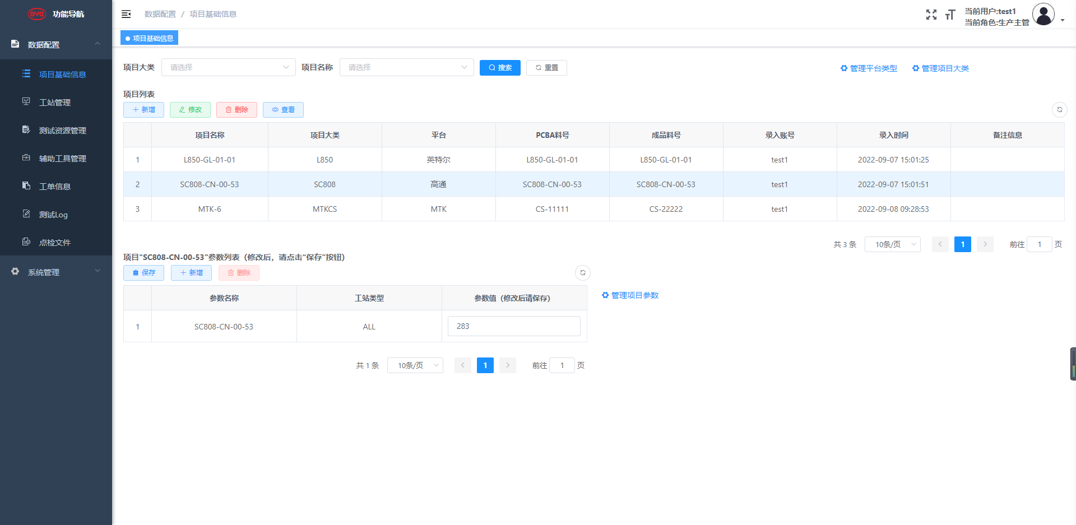Click parameter list goto-page input
This screenshot has height=525, width=1076.
(562, 365)
